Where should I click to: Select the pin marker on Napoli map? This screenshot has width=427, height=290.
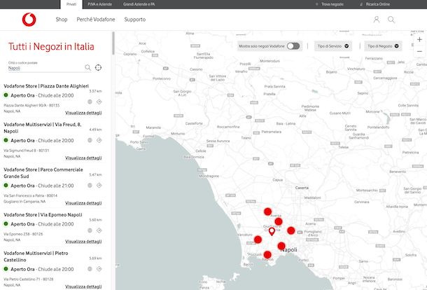pos(272,231)
